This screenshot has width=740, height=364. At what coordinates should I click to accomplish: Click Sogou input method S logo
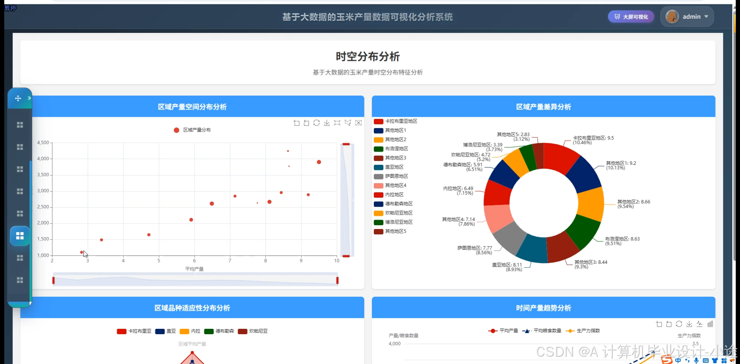667,360
